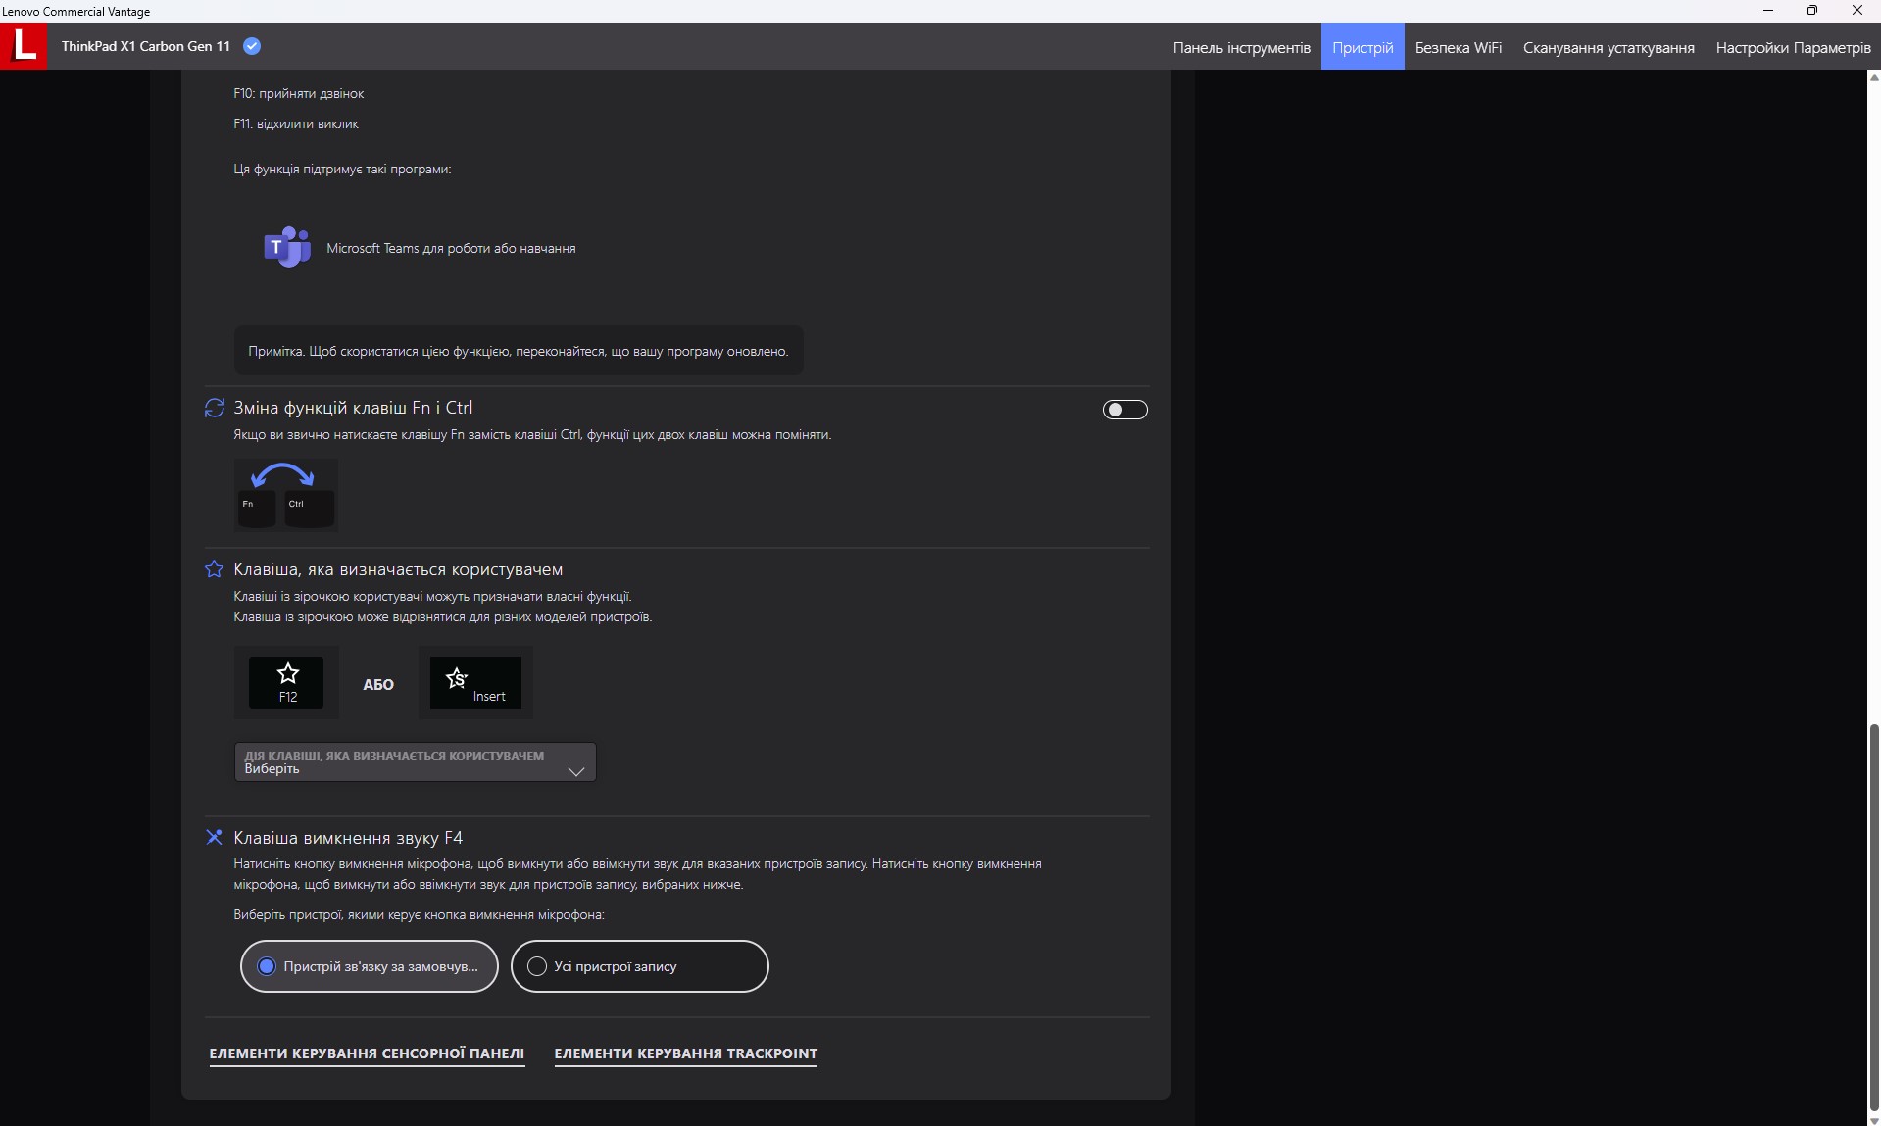This screenshot has width=1881, height=1126.
Task: Click the F12 star key image
Action: (x=286, y=682)
